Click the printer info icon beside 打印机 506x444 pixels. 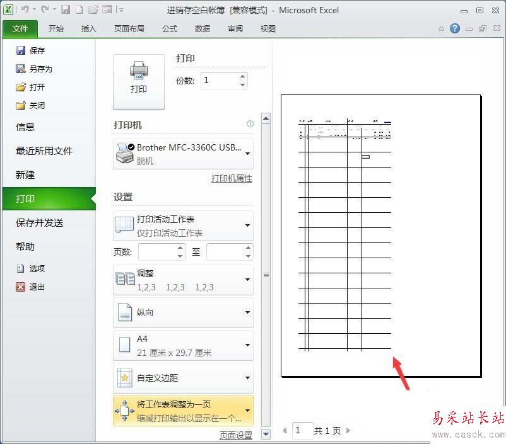click(250, 123)
